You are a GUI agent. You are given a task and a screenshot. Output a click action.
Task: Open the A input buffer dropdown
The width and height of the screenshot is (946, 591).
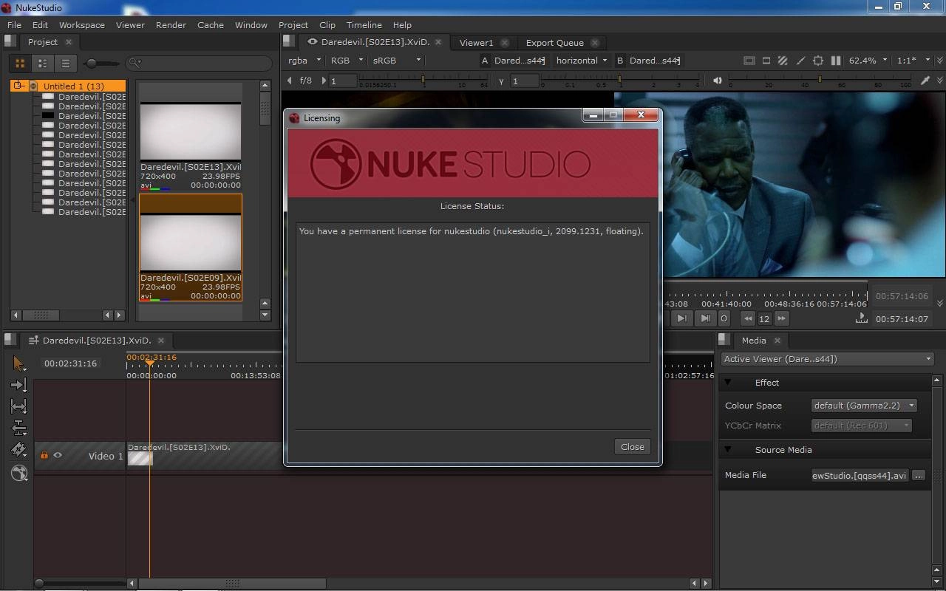(x=519, y=61)
